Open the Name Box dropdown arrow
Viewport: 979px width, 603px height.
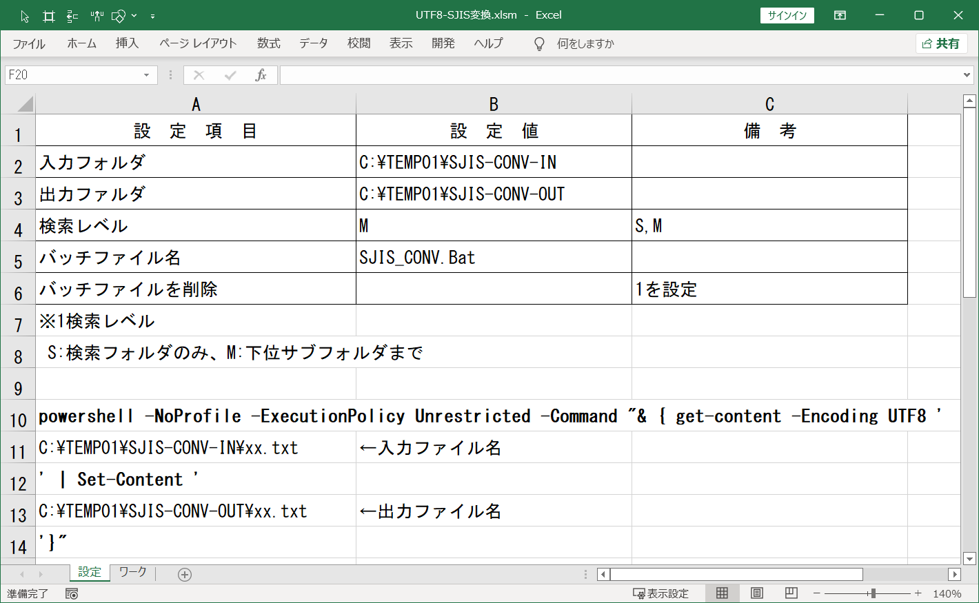[x=145, y=74]
